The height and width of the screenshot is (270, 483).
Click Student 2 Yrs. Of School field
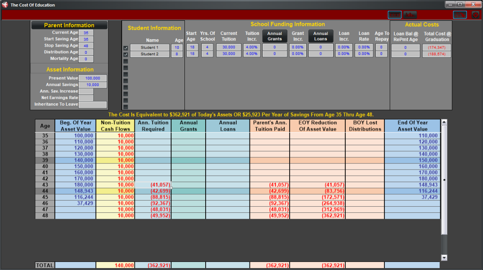pyautogui.click(x=208, y=54)
